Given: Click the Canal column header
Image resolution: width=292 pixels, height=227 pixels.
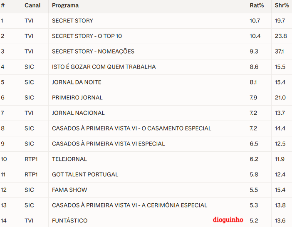Looking at the screenshot, I should point(32,5).
